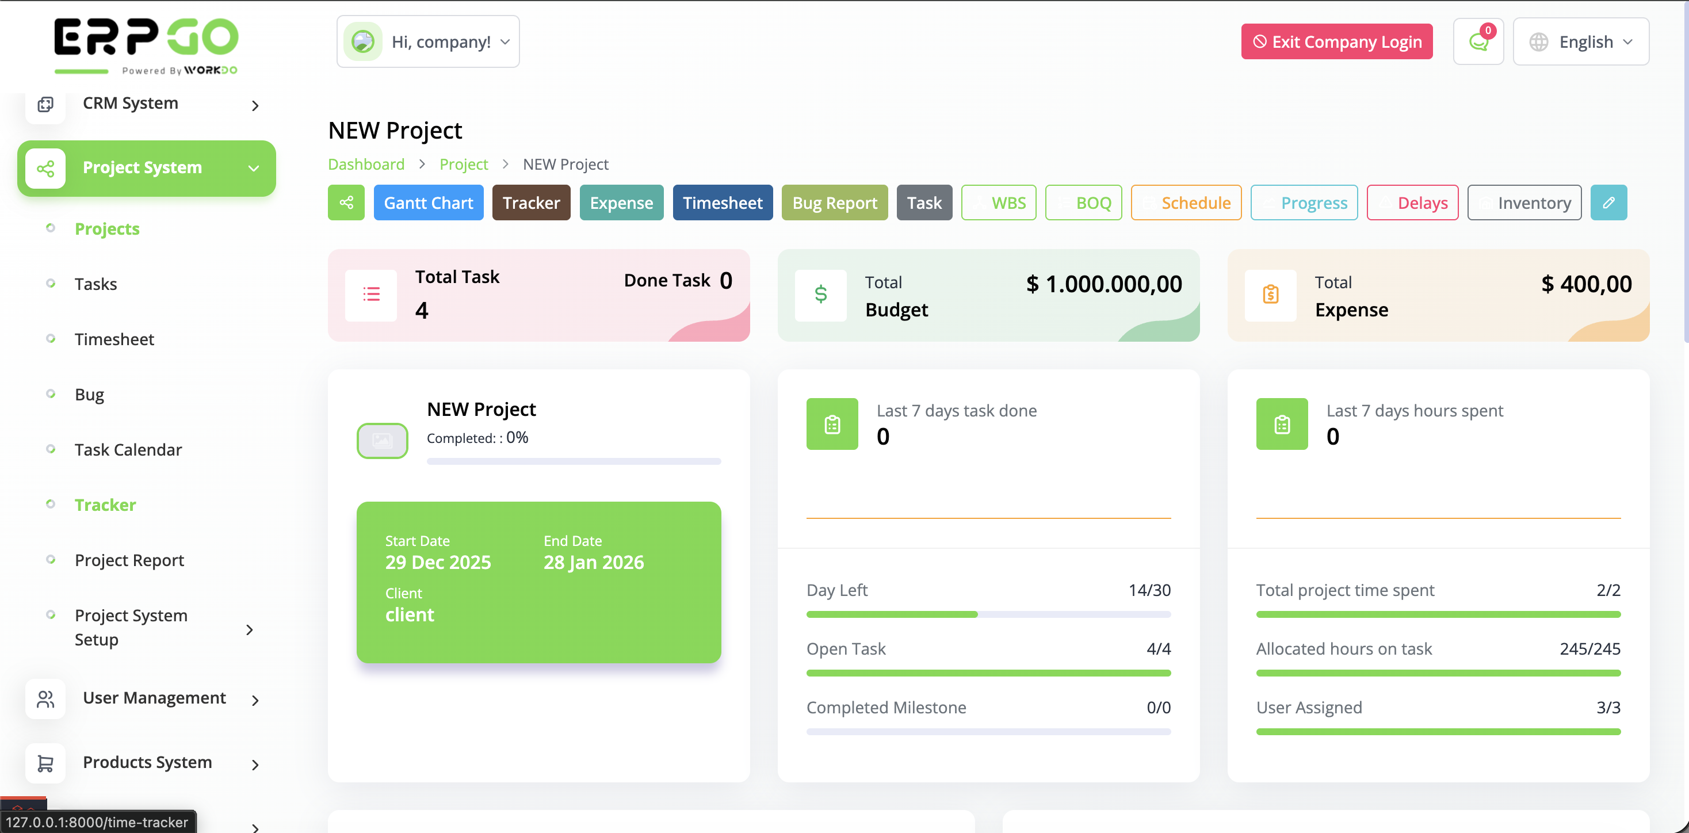The height and width of the screenshot is (833, 1689).
Task: Go to Project breadcrumb link
Action: [464, 164]
